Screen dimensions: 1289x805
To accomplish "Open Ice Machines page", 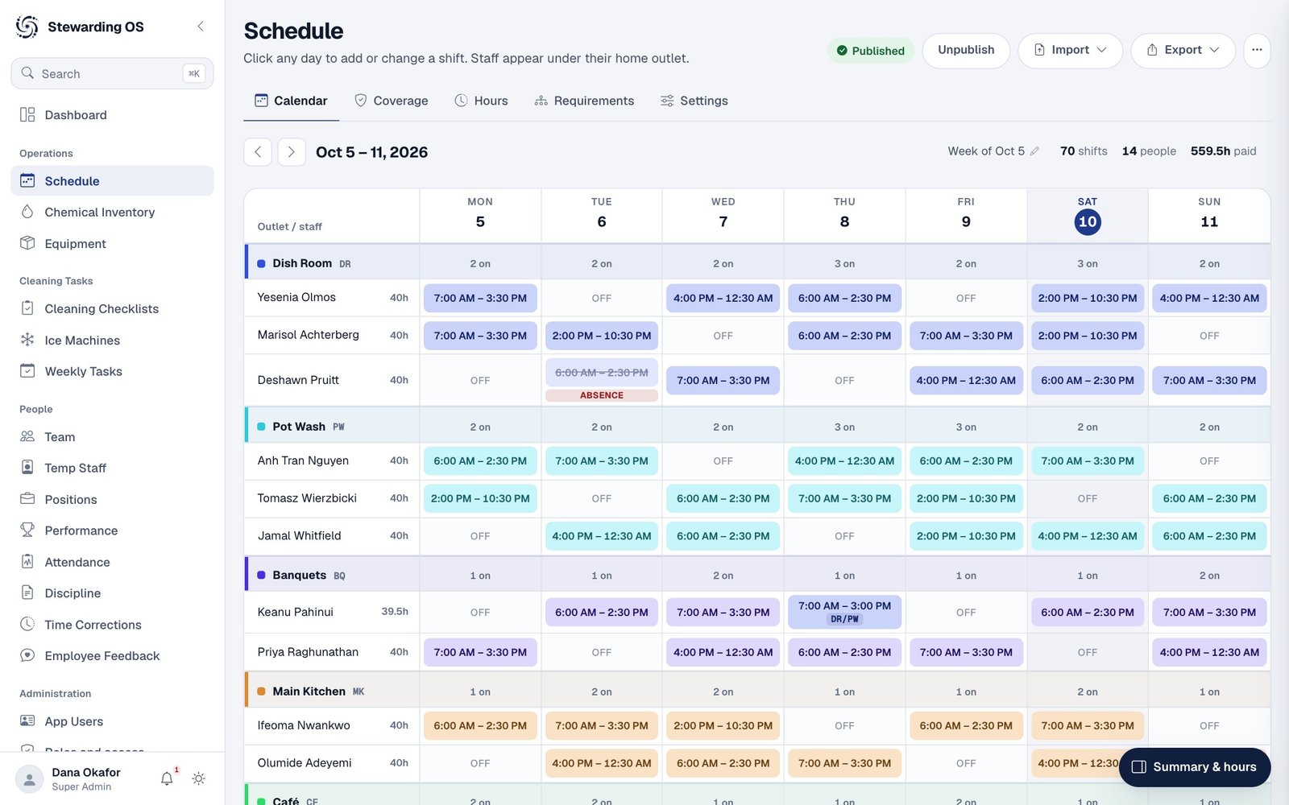I will [x=112, y=341].
